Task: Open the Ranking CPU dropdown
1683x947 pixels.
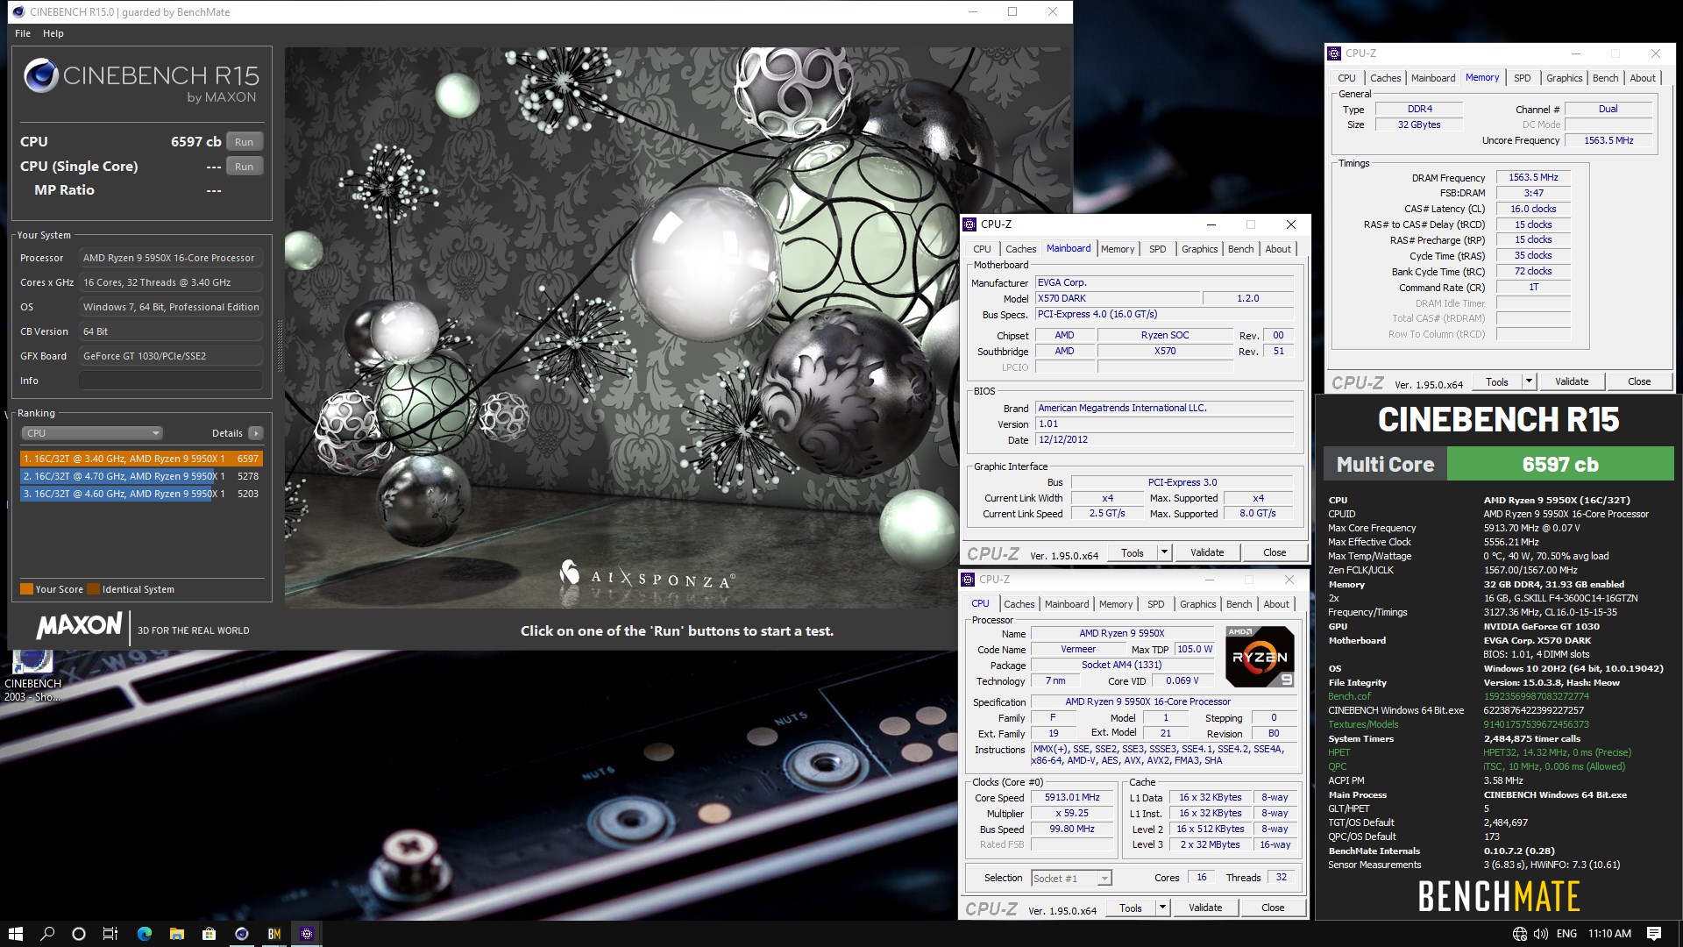Action: click(x=92, y=433)
